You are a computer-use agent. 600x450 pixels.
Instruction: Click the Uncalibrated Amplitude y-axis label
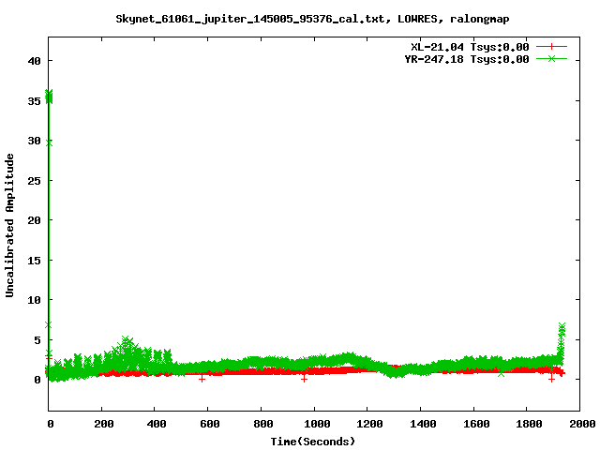pyautogui.click(x=10, y=226)
